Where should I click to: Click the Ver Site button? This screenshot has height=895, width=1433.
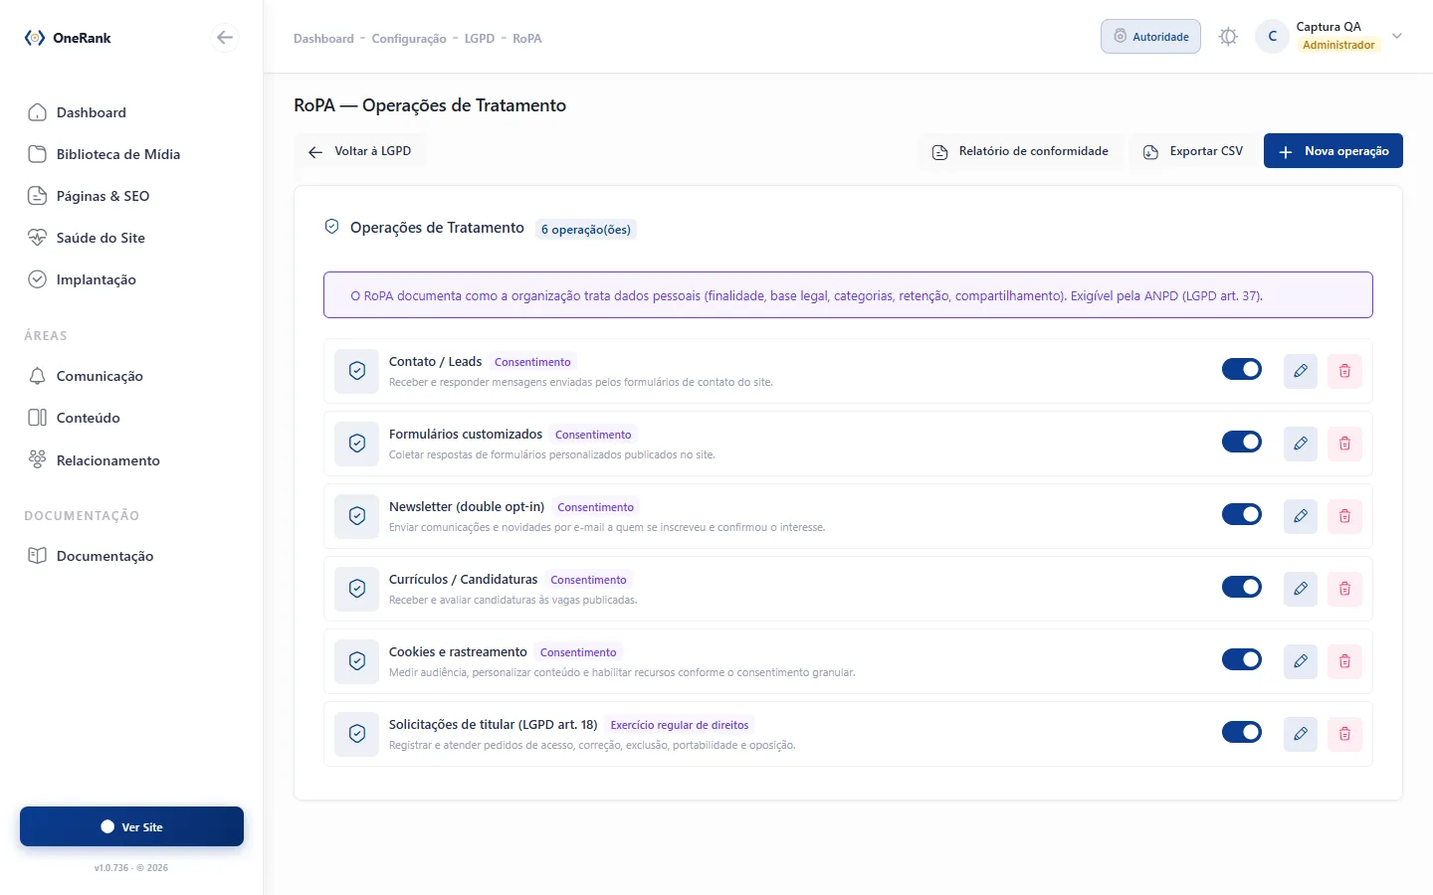click(x=131, y=826)
